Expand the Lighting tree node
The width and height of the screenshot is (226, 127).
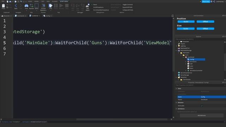click(176, 46)
